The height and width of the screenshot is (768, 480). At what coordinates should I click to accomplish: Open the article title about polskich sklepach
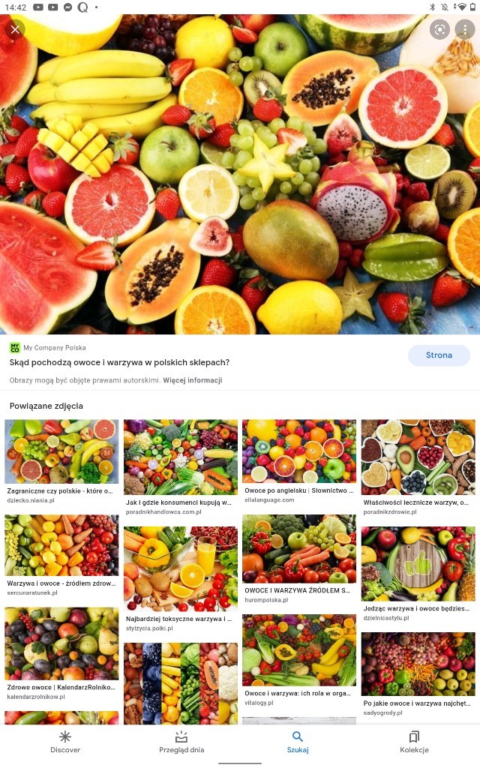click(119, 362)
